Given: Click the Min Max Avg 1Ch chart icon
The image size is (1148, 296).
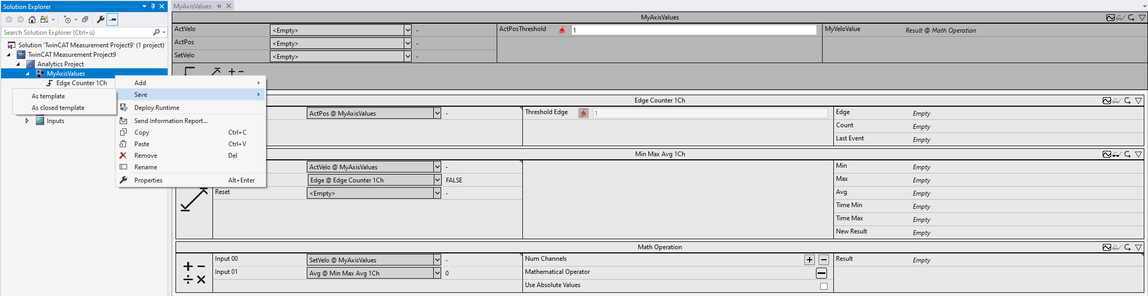Looking at the screenshot, I should click(x=1107, y=154).
